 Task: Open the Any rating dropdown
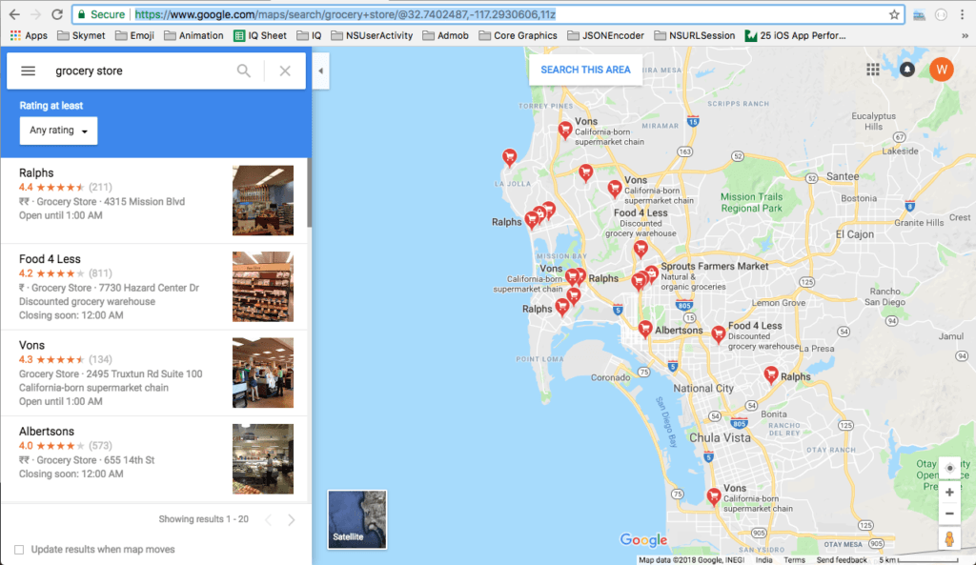point(58,131)
